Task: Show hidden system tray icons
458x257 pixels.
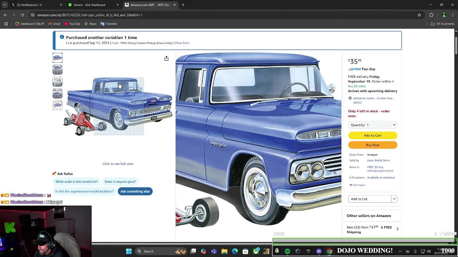Action: (400, 251)
